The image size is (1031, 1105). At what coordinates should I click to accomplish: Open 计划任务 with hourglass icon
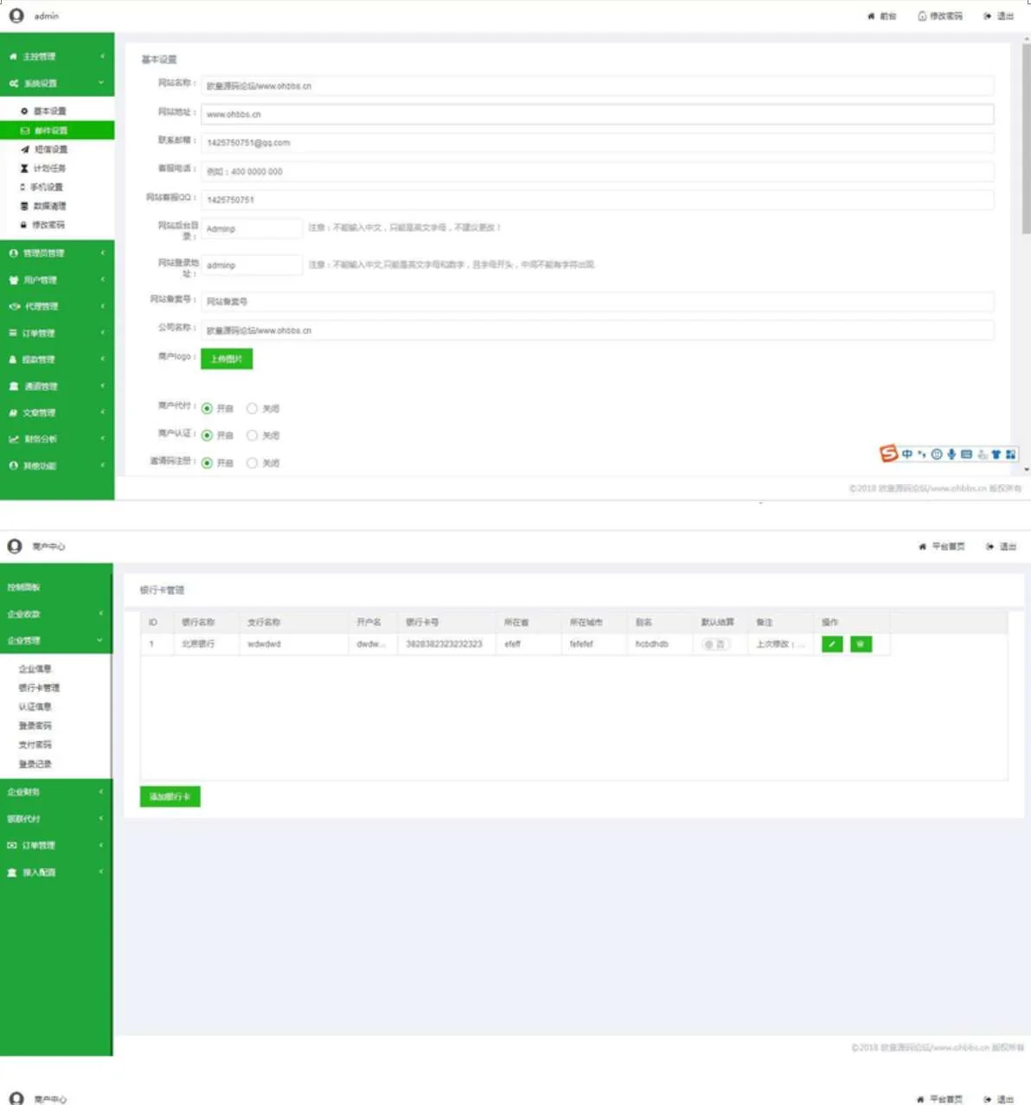(48, 169)
